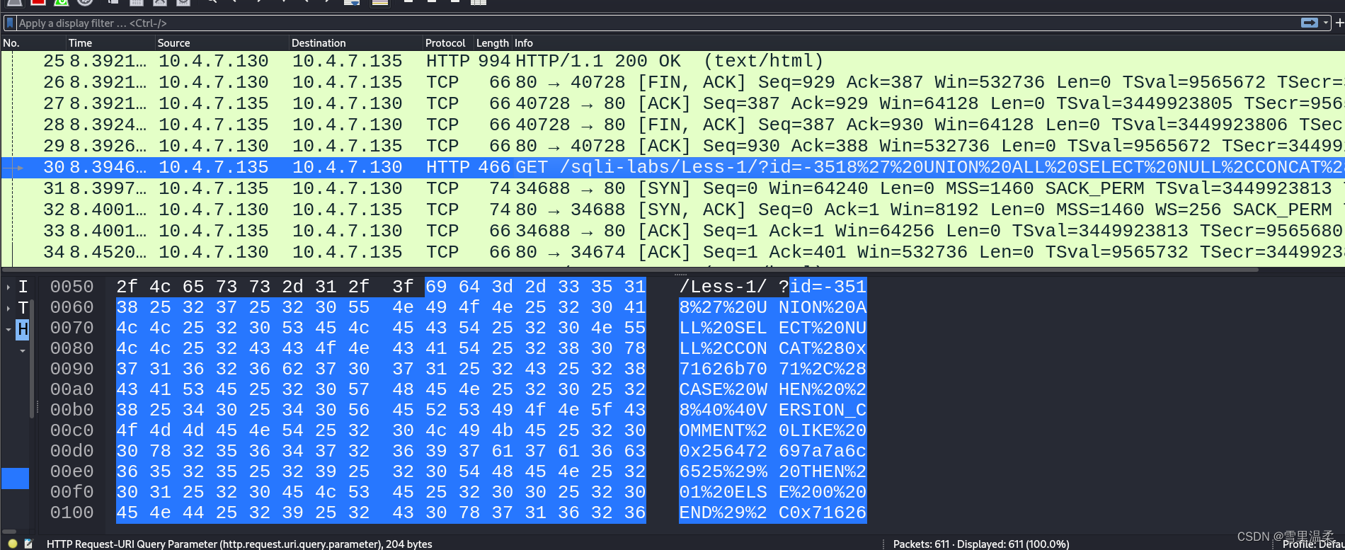Open the recent display filters dropdown arrow
The width and height of the screenshot is (1345, 550).
pos(1326,23)
